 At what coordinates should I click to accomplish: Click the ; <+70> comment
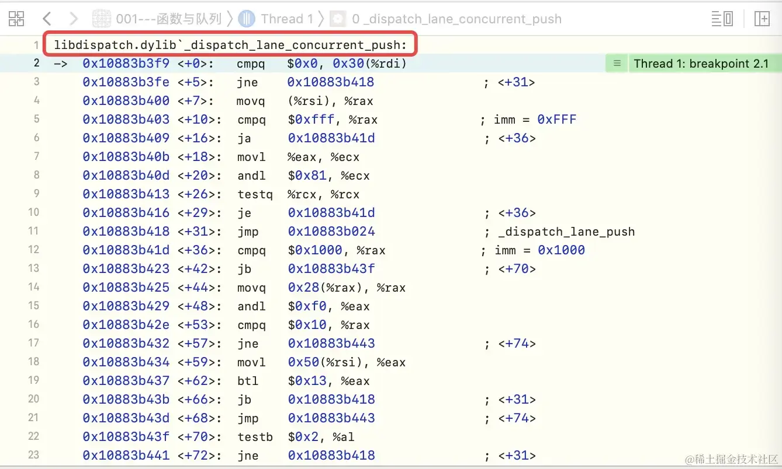click(x=510, y=269)
